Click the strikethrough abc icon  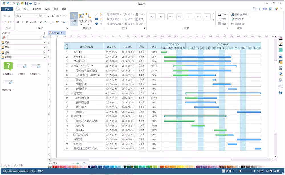click(x=31, y=22)
